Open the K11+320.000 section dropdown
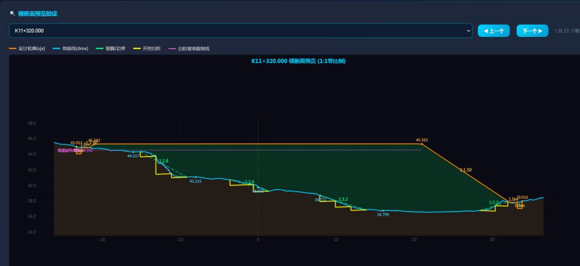The image size is (580, 266). pyautogui.click(x=241, y=31)
